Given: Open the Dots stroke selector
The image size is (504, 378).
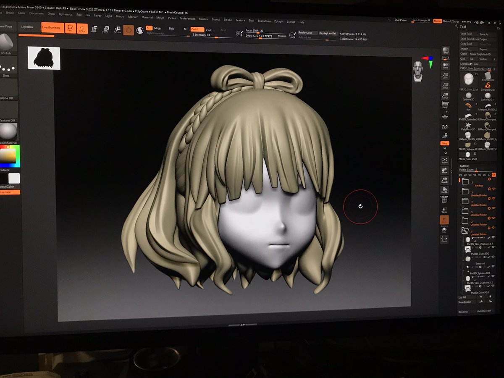Looking at the screenshot, I should (x=8, y=67).
